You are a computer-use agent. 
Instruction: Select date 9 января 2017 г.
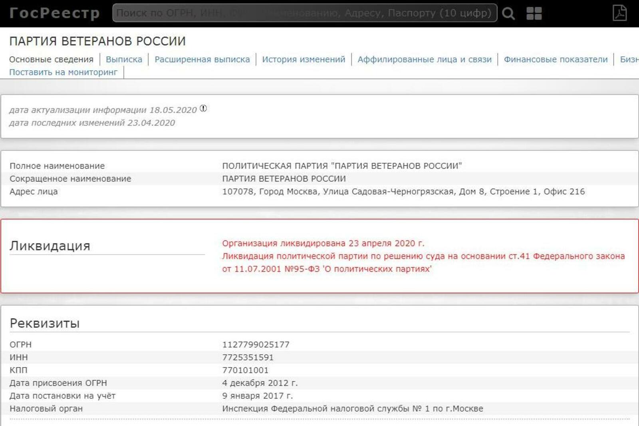point(258,396)
